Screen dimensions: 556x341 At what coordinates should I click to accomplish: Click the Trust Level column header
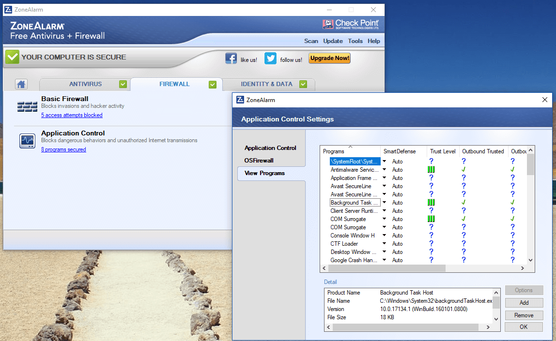pos(443,151)
